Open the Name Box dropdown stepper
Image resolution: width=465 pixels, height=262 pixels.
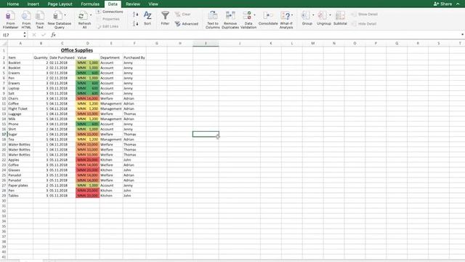coord(25,35)
